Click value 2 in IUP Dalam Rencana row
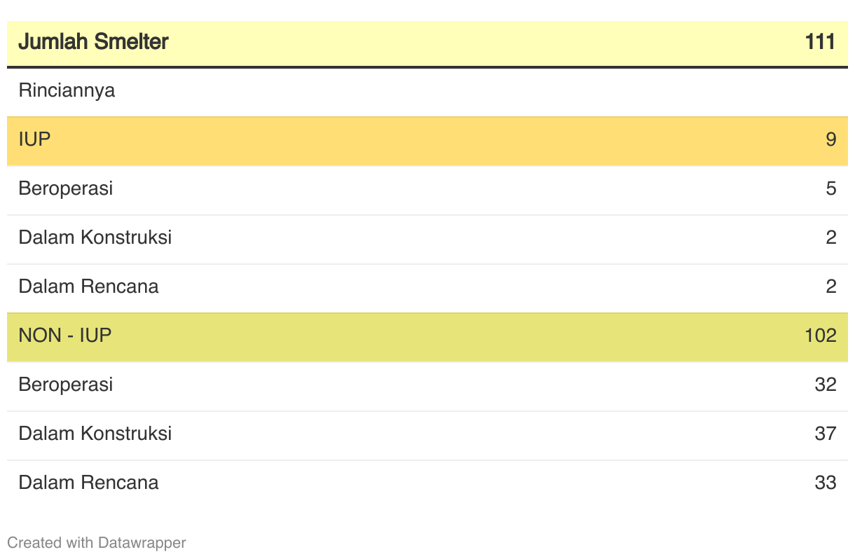Viewport: 855px width, 559px height. [x=830, y=287]
